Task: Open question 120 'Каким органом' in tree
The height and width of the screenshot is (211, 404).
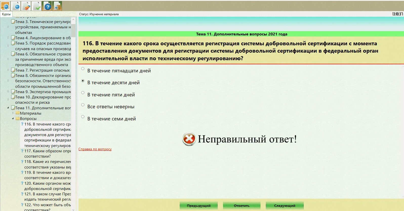Action: click(48, 186)
